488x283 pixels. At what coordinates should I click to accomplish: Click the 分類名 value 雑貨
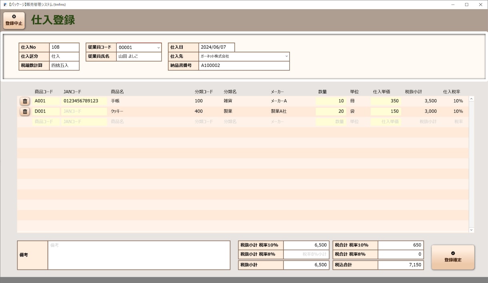(x=228, y=101)
